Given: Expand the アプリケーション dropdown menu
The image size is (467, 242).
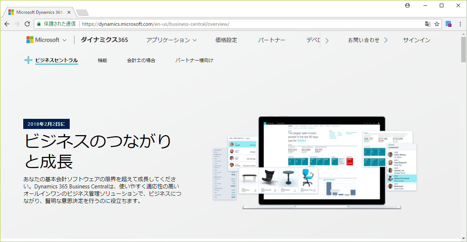Looking at the screenshot, I should [171, 40].
